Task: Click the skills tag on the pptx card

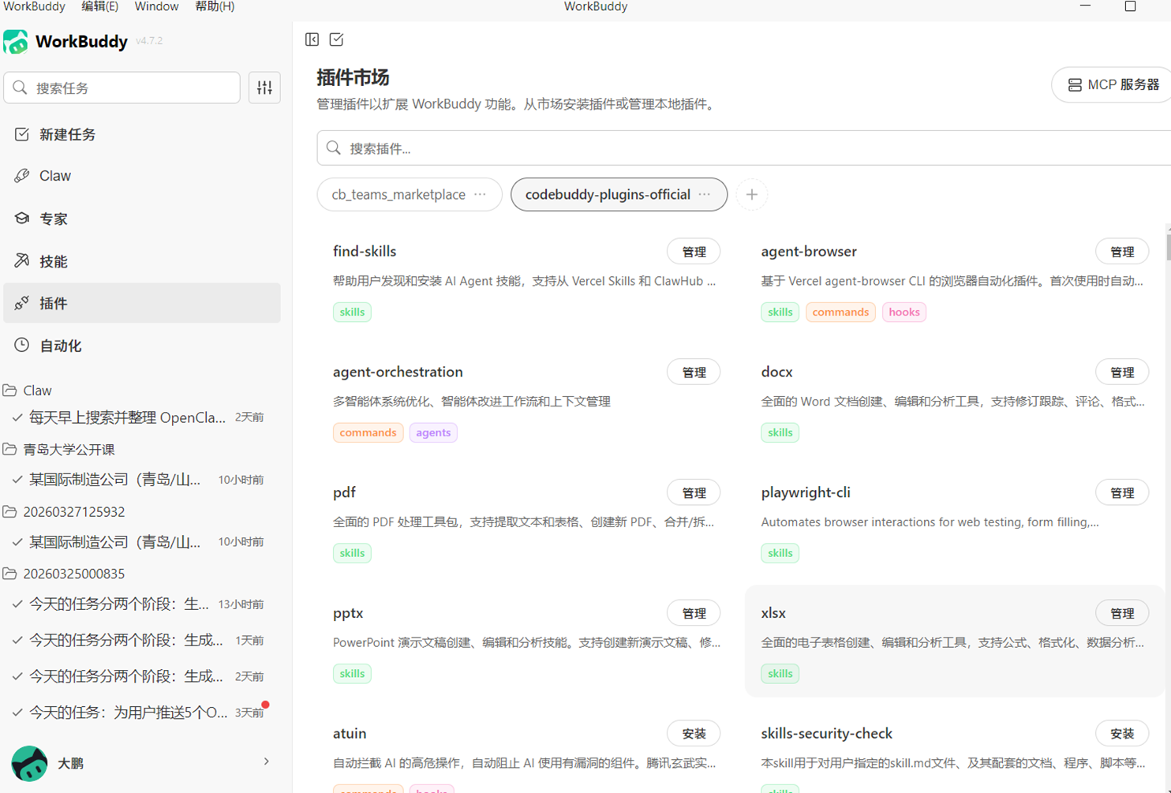Action: click(x=352, y=674)
